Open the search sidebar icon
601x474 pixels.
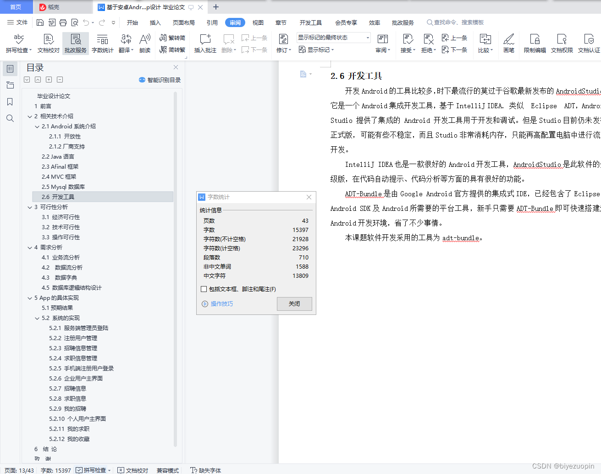pos(10,118)
